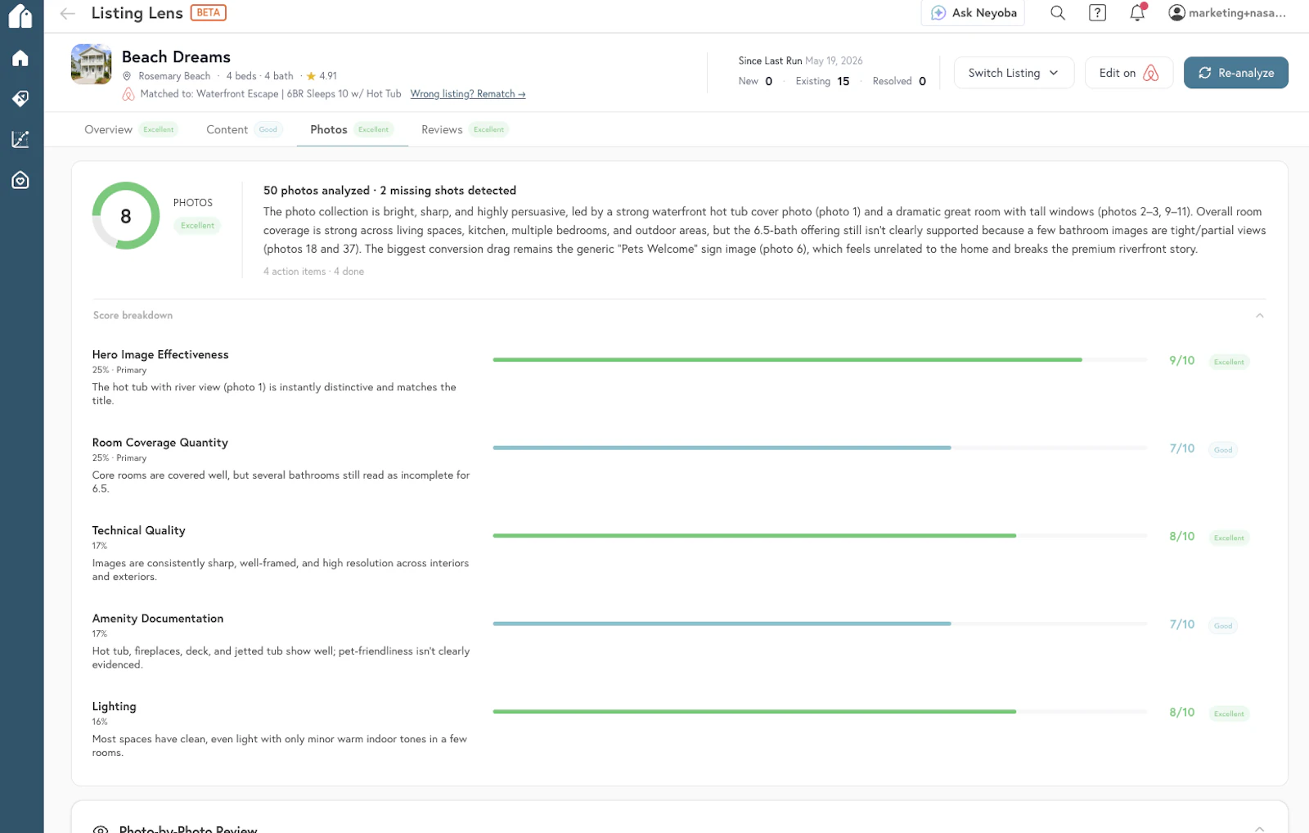Image resolution: width=1309 pixels, height=833 pixels.
Task: Click the Hero Image Effectiveness progress bar
Action: pyautogui.click(x=820, y=360)
